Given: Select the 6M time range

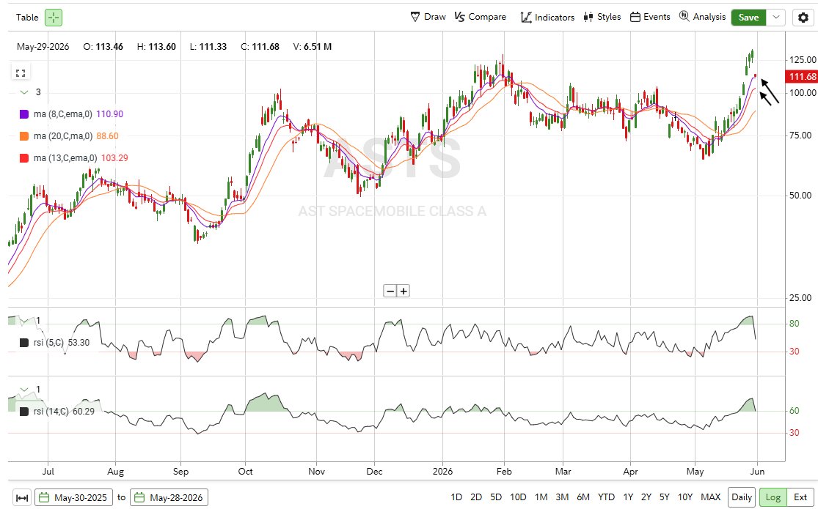Looking at the screenshot, I should click(x=583, y=497).
